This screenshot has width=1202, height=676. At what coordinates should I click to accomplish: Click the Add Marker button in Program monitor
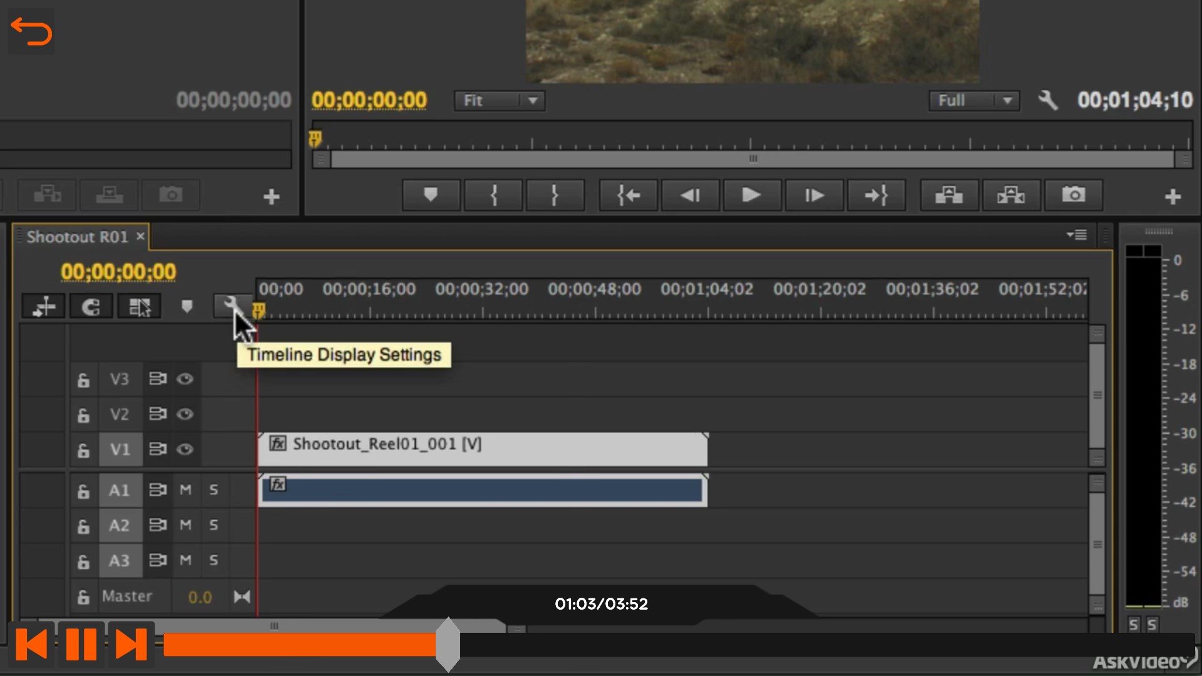click(x=431, y=196)
